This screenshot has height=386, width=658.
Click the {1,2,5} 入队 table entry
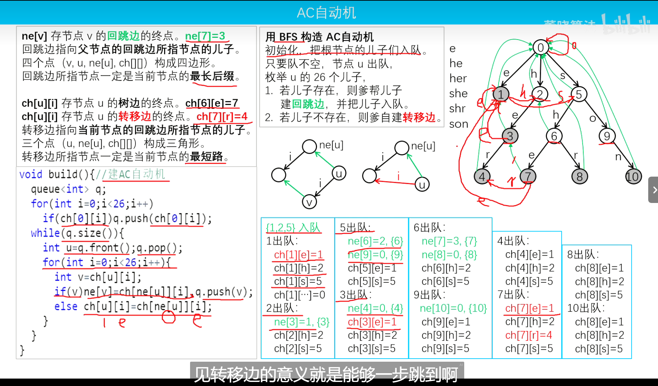coord(292,228)
